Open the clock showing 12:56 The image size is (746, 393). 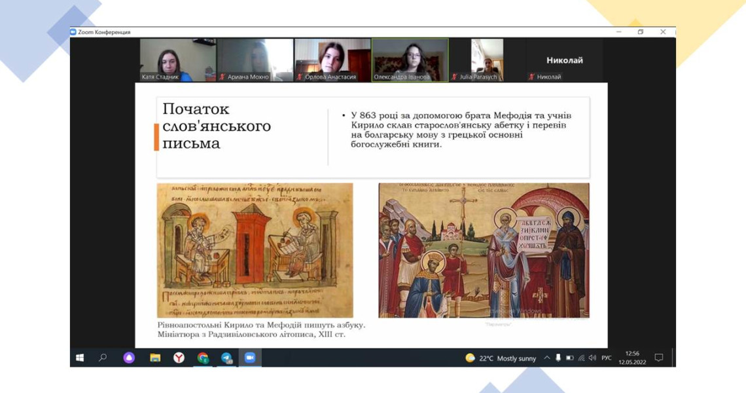632,358
